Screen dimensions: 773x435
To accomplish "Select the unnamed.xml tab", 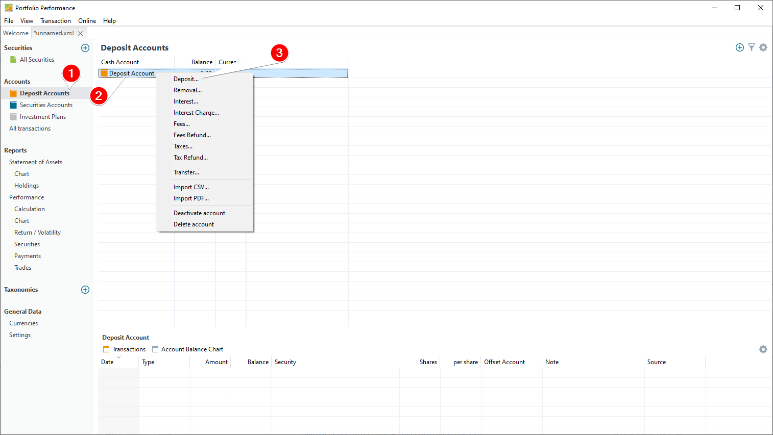I will tap(54, 33).
